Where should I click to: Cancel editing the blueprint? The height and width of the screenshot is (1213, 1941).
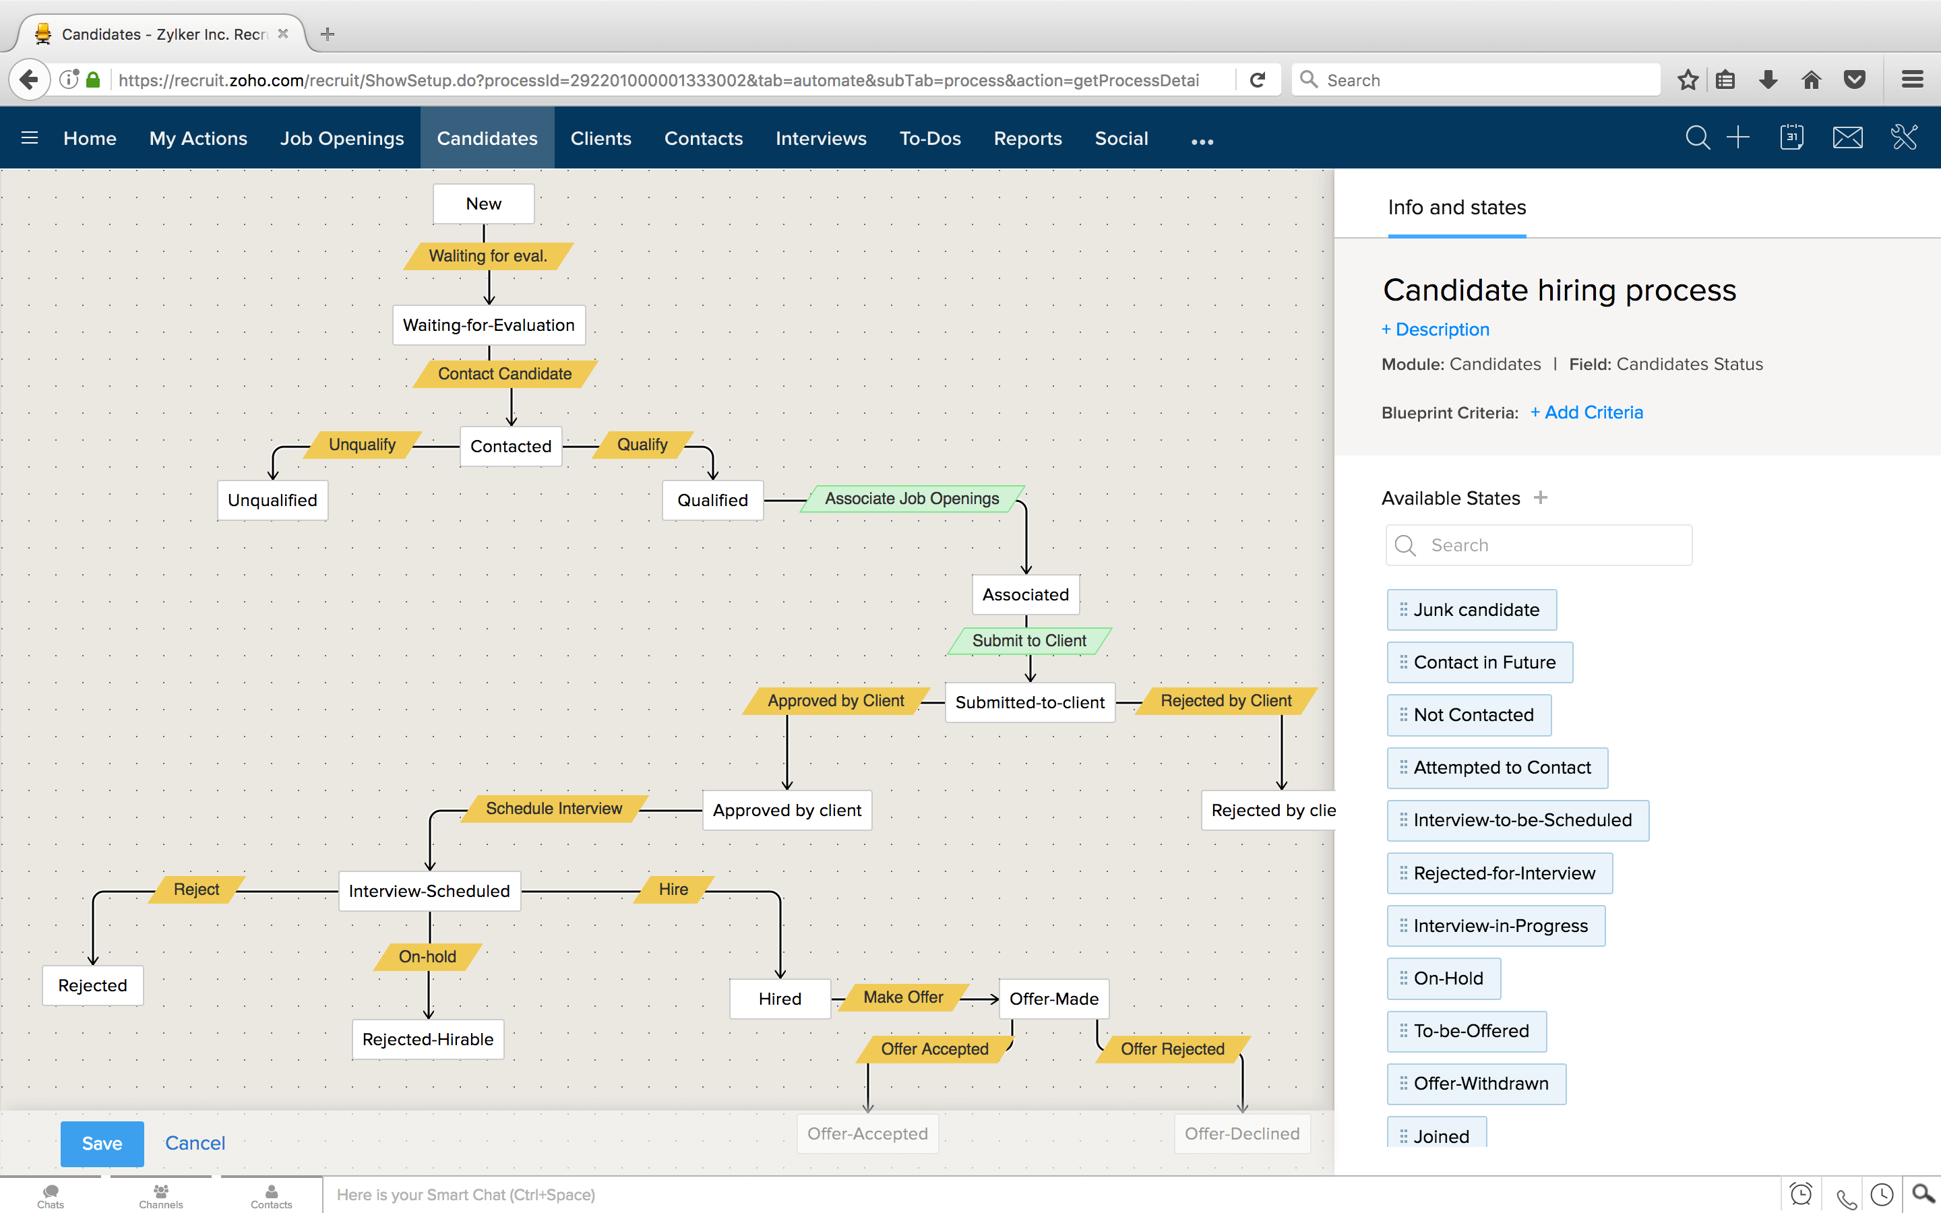[195, 1143]
